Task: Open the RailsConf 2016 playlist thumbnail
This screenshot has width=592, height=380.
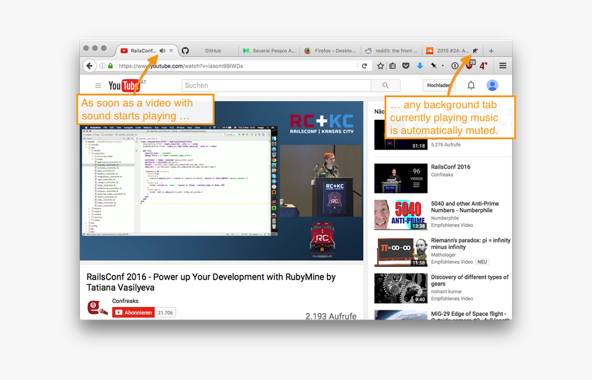Action: coord(401,178)
